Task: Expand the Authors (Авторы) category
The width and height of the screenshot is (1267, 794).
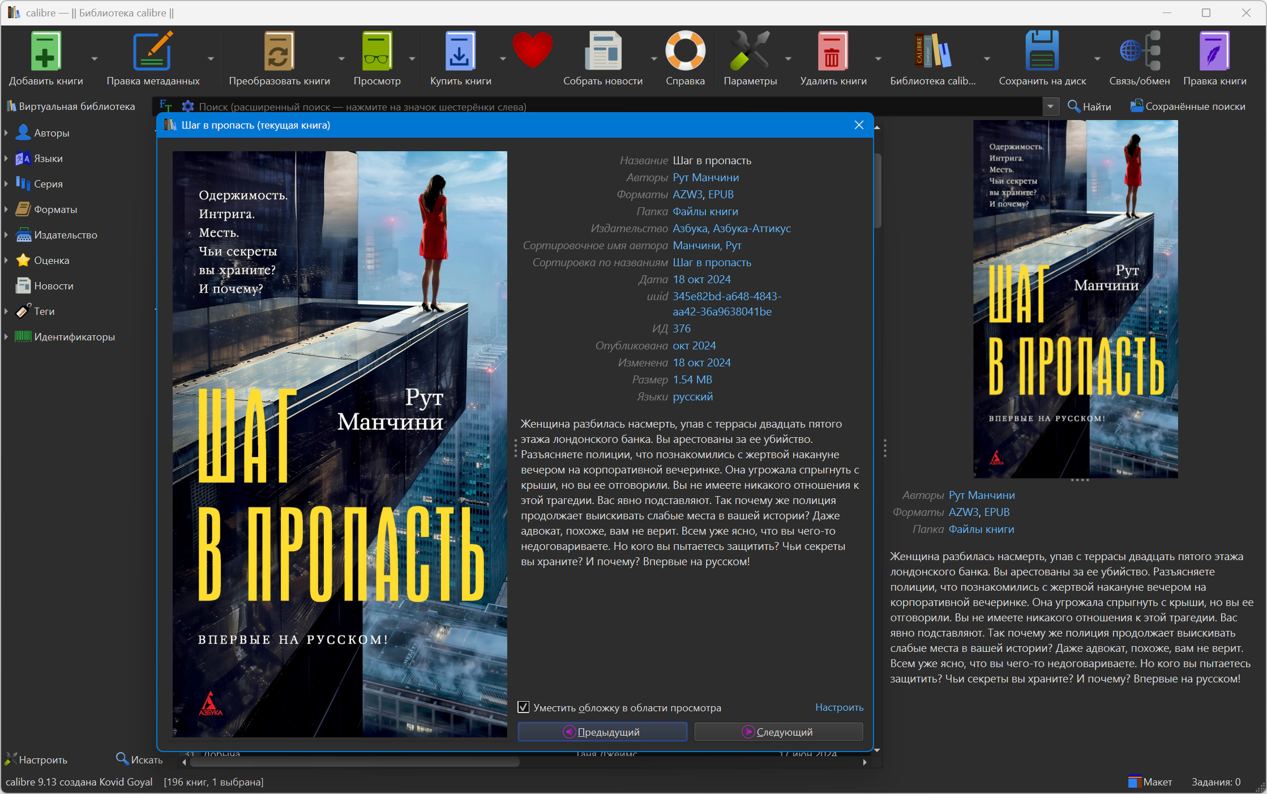Action: click(6, 133)
